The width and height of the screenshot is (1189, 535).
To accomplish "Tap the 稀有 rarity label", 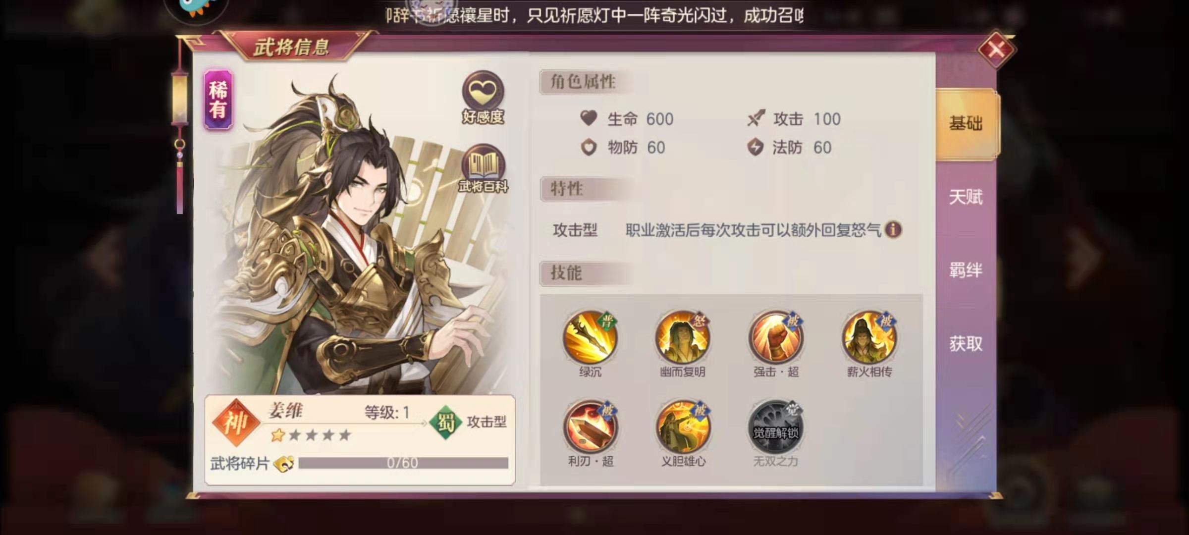I will 218,100.
